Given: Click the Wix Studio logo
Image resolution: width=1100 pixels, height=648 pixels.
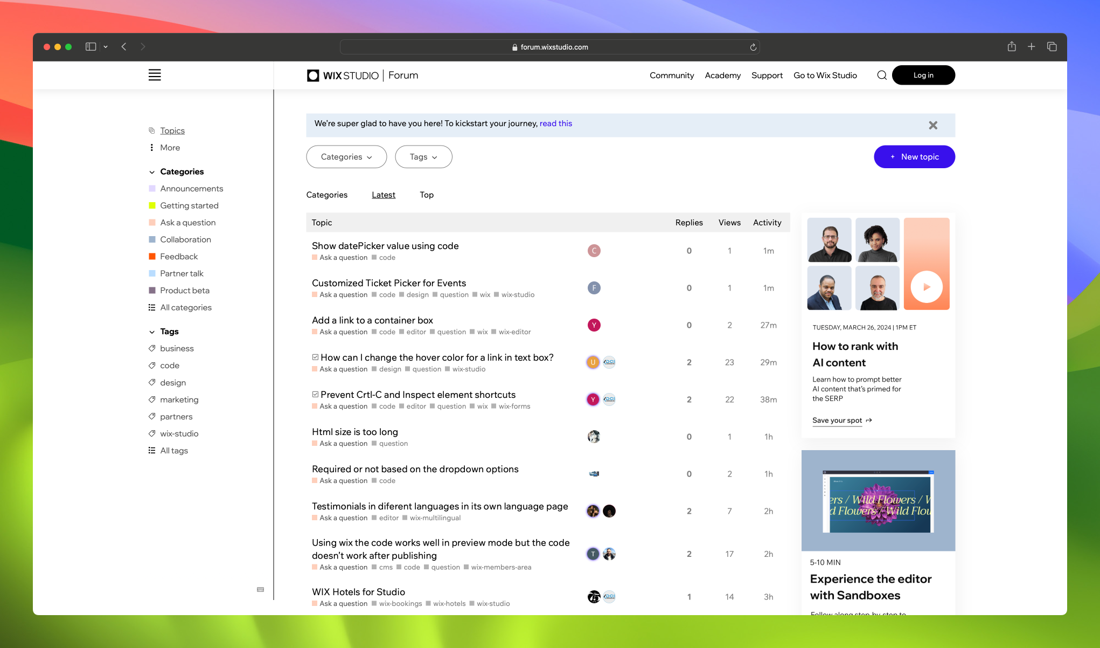Looking at the screenshot, I should [x=343, y=75].
